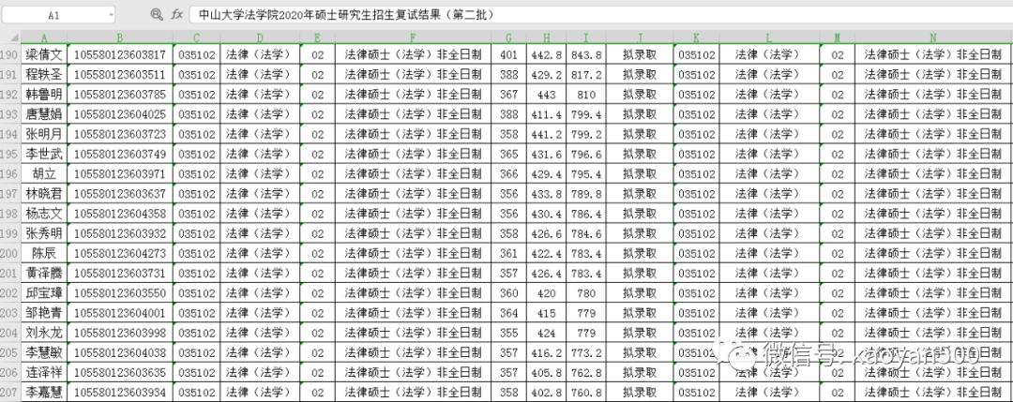1013x402 pixels.
Task: Select column N header
Action: pyautogui.click(x=934, y=38)
